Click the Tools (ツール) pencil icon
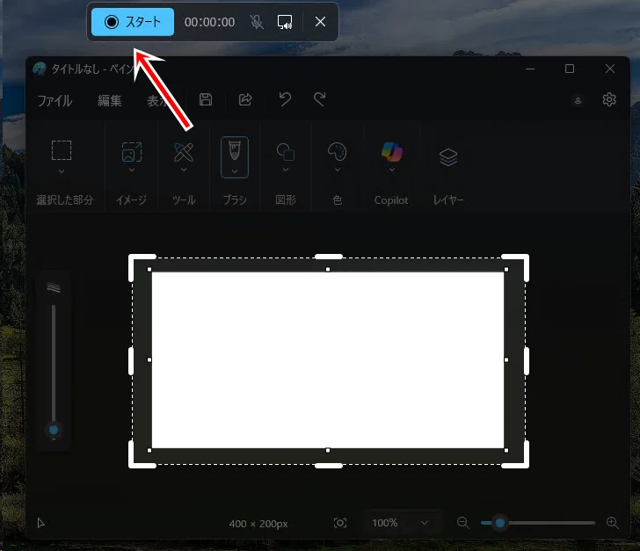This screenshot has height=551, width=640. (184, 152)
